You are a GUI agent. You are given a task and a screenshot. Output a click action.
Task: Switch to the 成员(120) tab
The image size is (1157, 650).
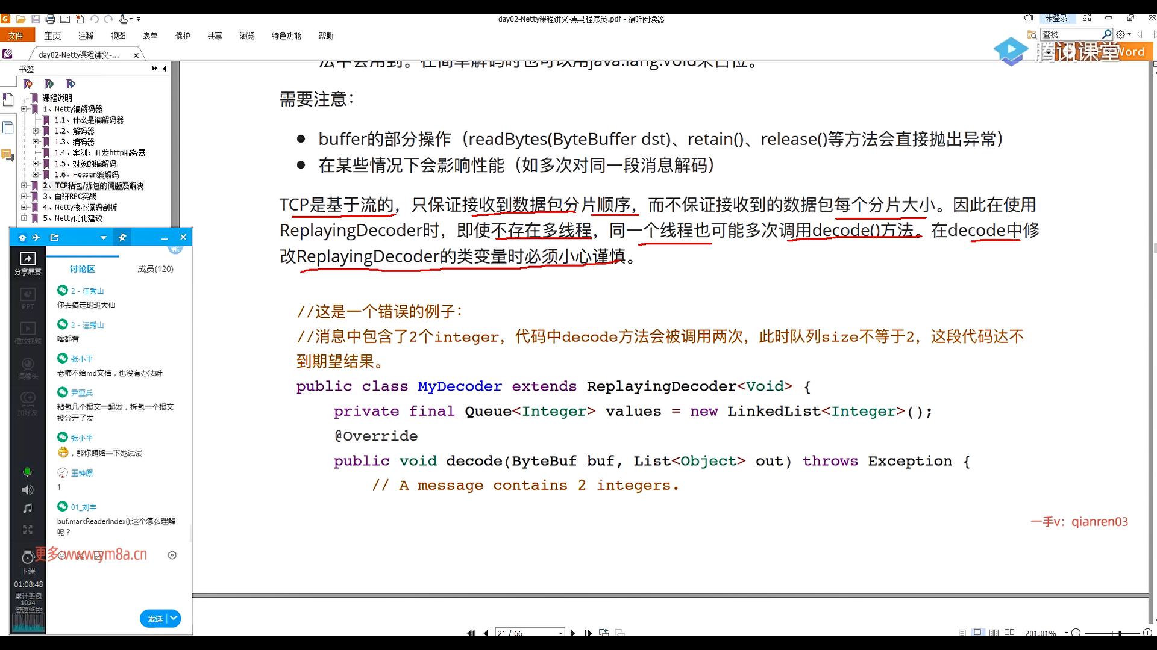tap(155, 269)
